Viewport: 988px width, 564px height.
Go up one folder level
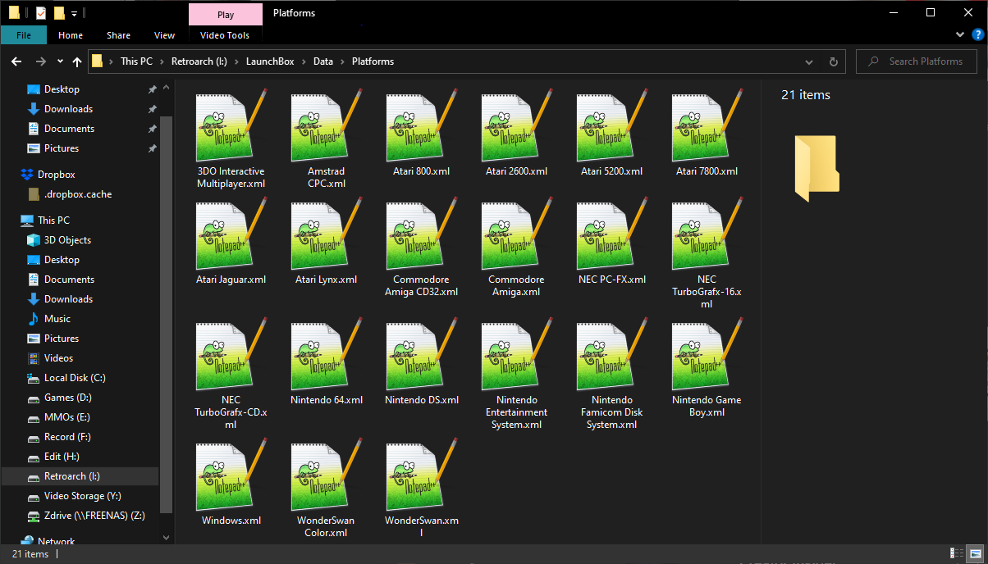(x=77, y=61)
